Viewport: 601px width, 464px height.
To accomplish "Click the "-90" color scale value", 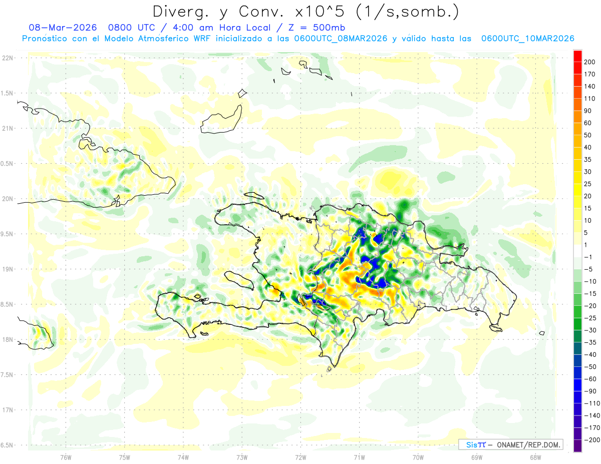I will 591,391.
